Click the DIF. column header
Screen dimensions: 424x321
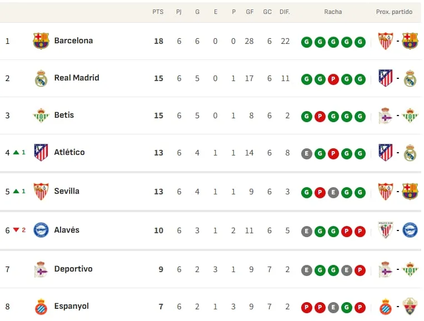tap(285, 12)
